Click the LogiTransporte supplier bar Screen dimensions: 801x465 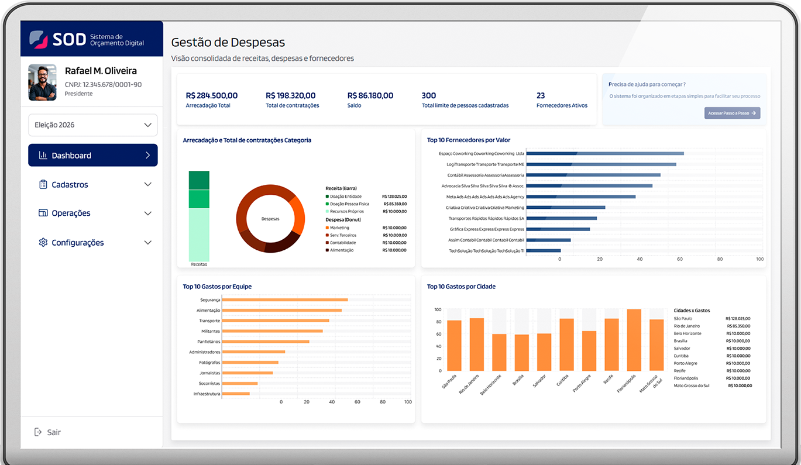[x=601, y=164]
